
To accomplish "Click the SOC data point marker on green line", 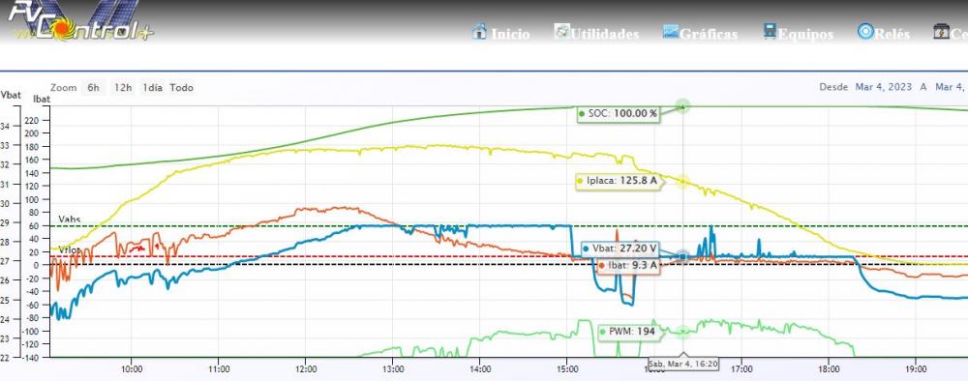I will click(682, 106).
